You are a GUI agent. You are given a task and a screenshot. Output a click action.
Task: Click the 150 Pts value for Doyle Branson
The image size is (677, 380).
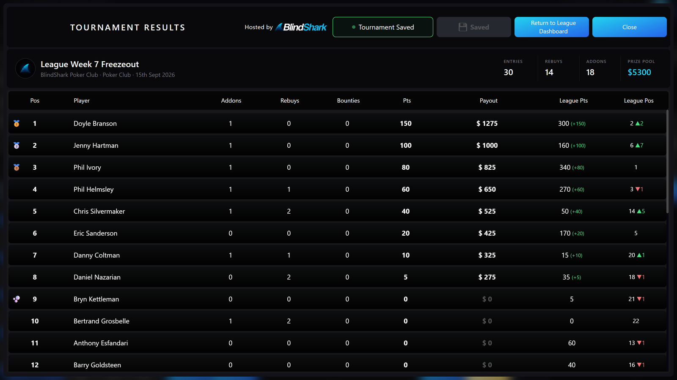pos(406,123)
